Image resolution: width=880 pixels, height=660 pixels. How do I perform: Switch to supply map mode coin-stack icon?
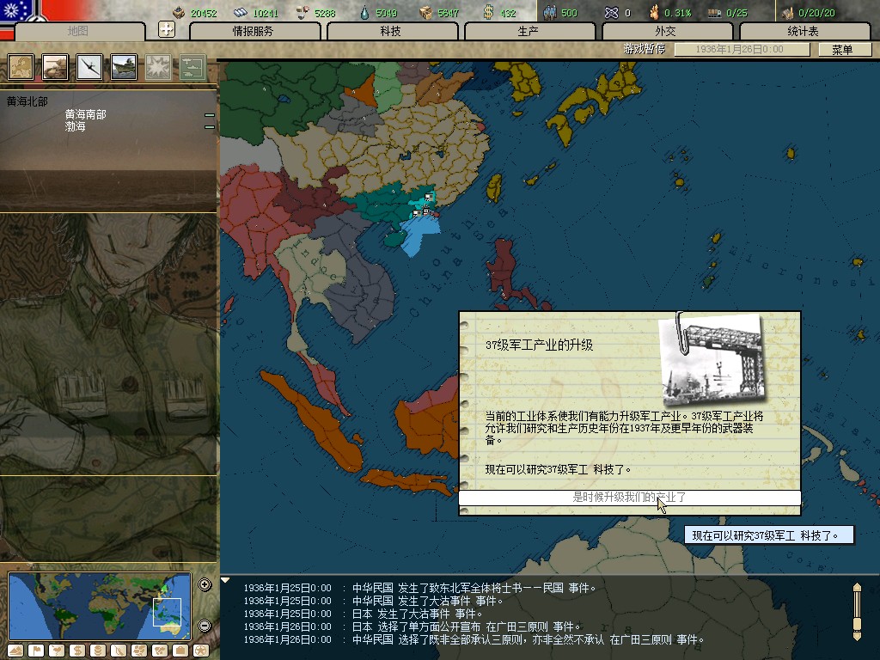point(98,651)
